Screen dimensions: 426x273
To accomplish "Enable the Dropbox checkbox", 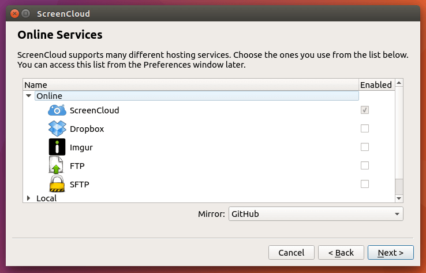I will point(364,128).
